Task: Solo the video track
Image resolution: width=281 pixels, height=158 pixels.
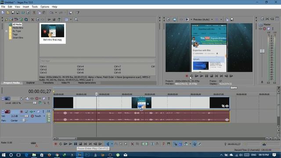Action: pyautogui.click(x=49, y=98)
